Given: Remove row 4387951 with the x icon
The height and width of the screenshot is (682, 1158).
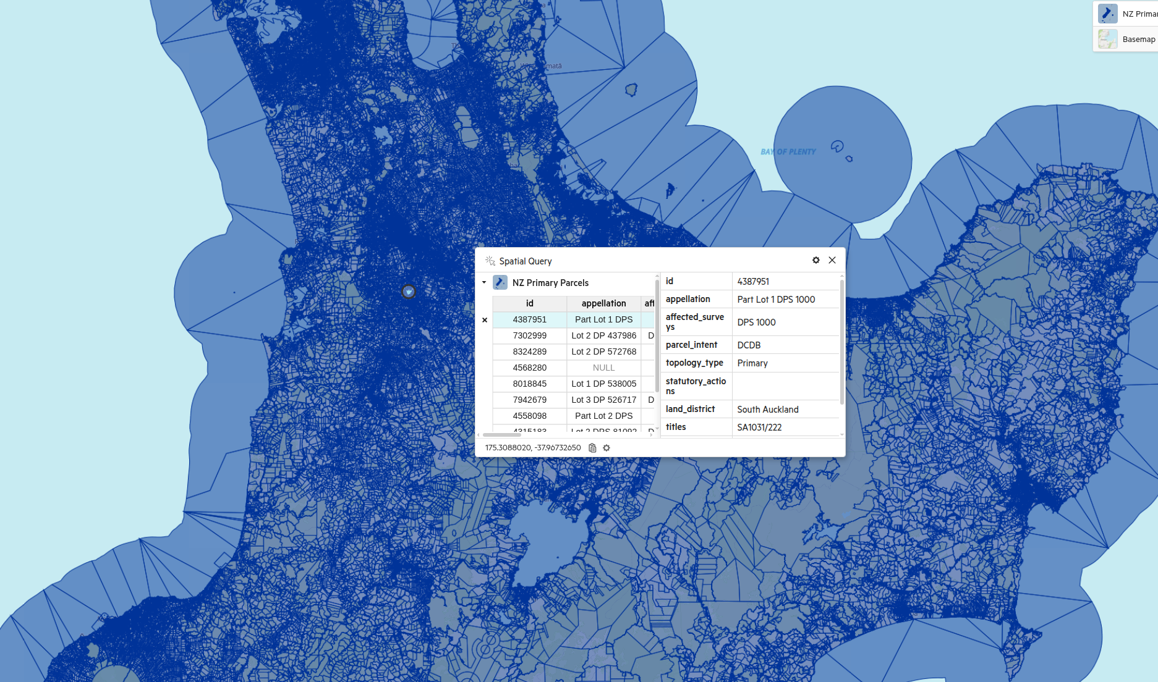Looking at the screenshot, I should (x=485, y=320).
